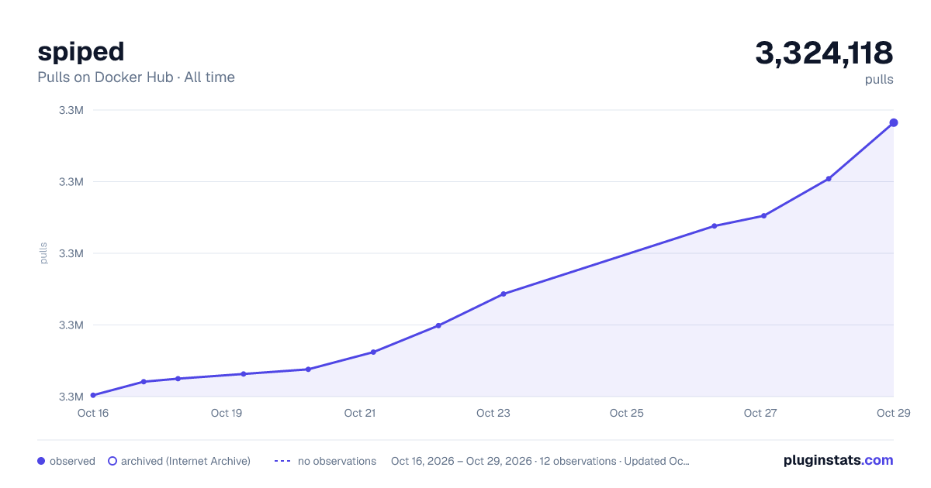Viewport: 931px width, 488px height.
Task: Click the '12 observations' date range footer text
Action: pyautogui.click(x=540, y=461)
